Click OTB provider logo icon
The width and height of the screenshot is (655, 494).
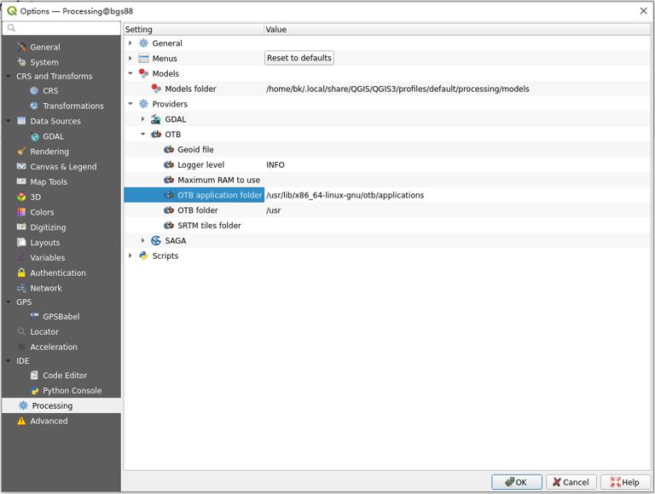[156, 135]
